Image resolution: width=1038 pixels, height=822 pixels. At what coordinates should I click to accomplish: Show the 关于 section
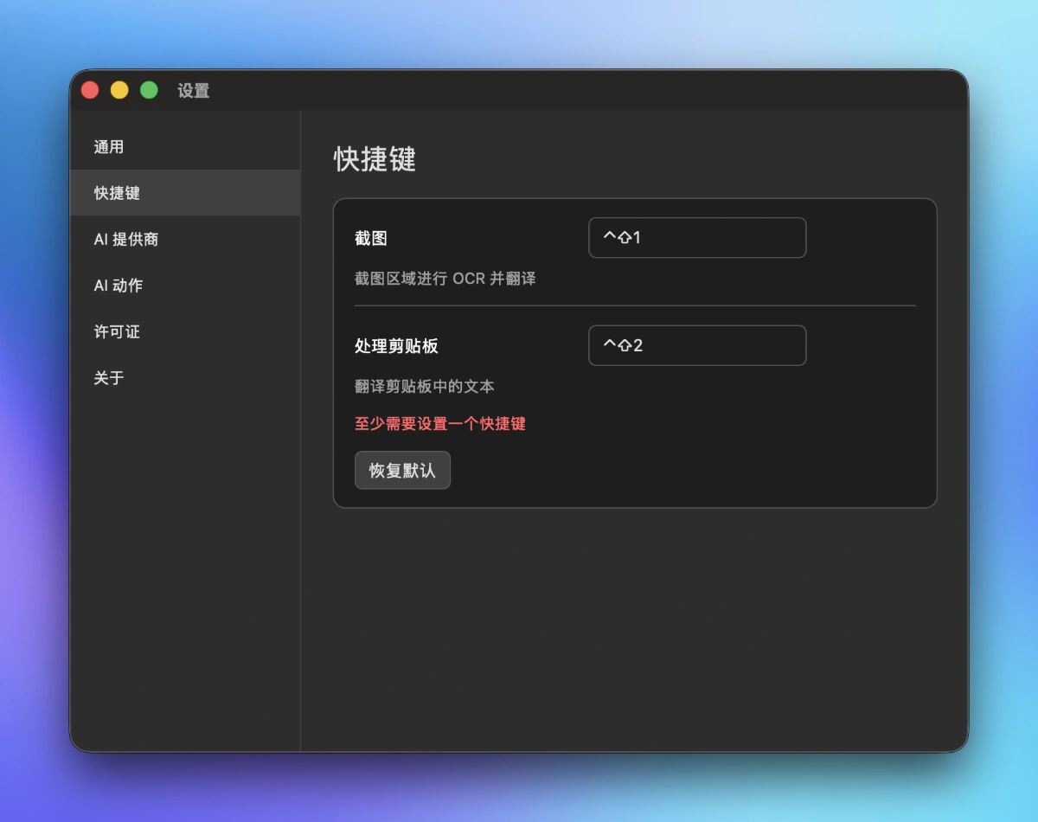click(x=109, y=378)
